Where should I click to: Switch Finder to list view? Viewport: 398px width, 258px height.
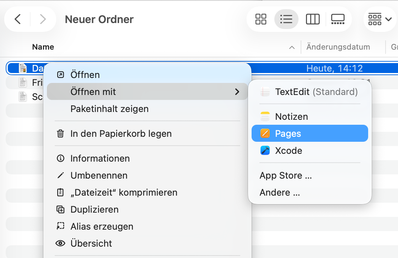pyautogui.click(x=286, y=19)
